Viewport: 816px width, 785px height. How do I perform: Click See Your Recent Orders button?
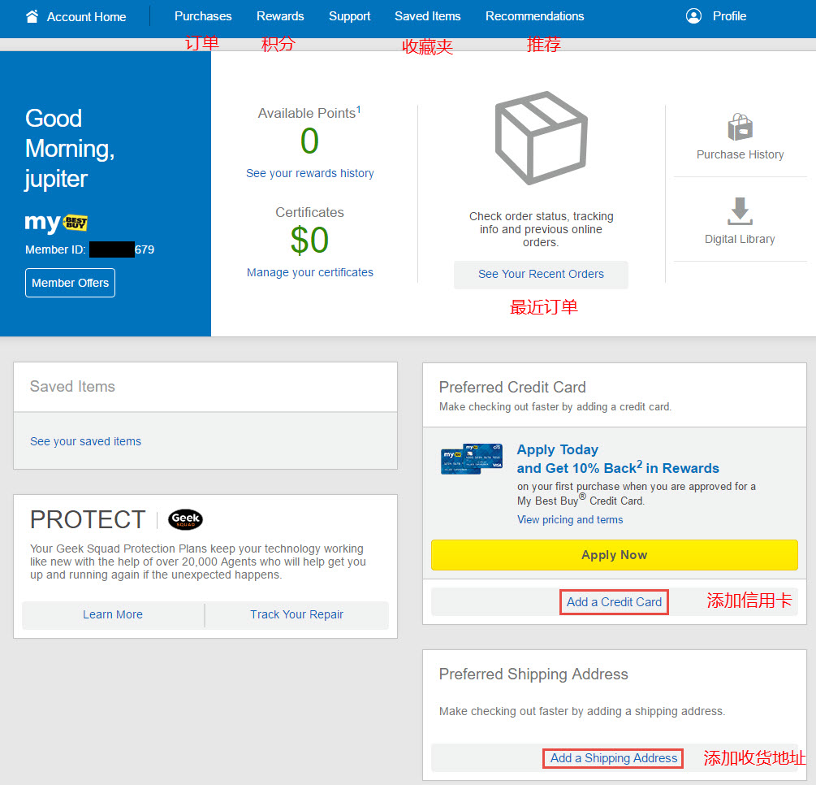coord(541,275)
